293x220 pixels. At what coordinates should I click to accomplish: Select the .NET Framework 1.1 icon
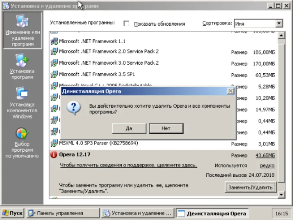click(x=54, y=41)
